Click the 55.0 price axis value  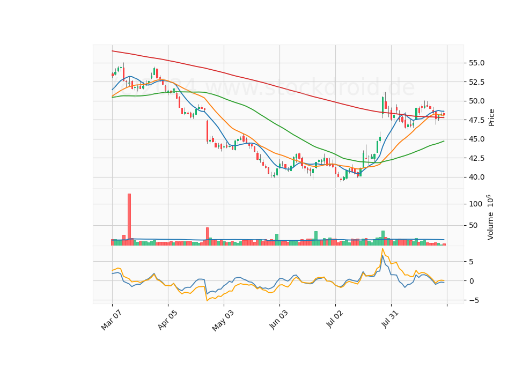476,63
